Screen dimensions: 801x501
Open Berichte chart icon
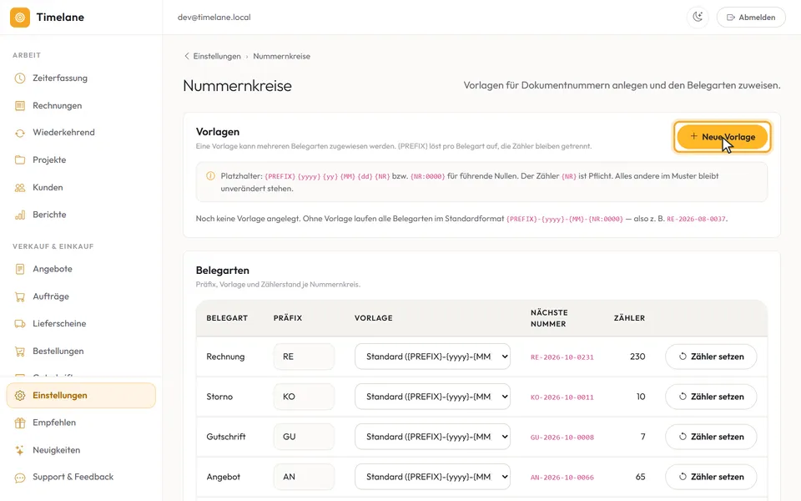tap(20, 215)
